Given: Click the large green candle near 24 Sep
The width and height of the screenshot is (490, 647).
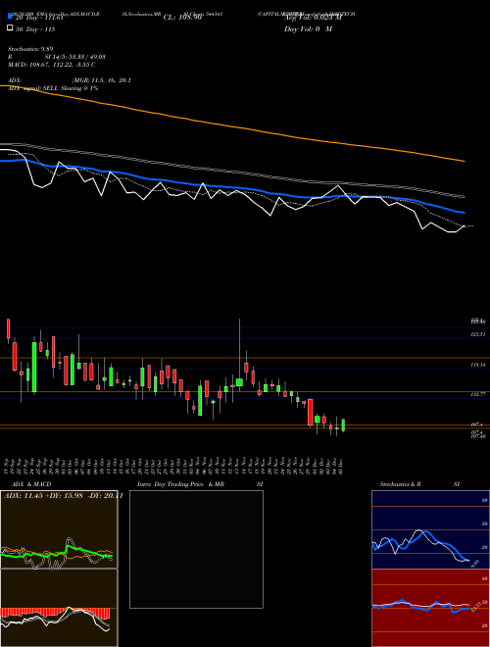Looking at the screenshot, I should (34, 368).
